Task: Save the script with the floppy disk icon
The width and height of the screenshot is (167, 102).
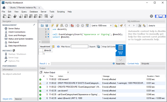Action: tap(47, 26)
